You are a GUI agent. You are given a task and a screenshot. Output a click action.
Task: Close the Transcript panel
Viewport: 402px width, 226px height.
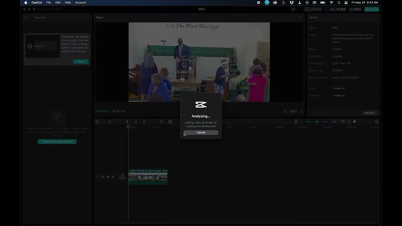26,18
